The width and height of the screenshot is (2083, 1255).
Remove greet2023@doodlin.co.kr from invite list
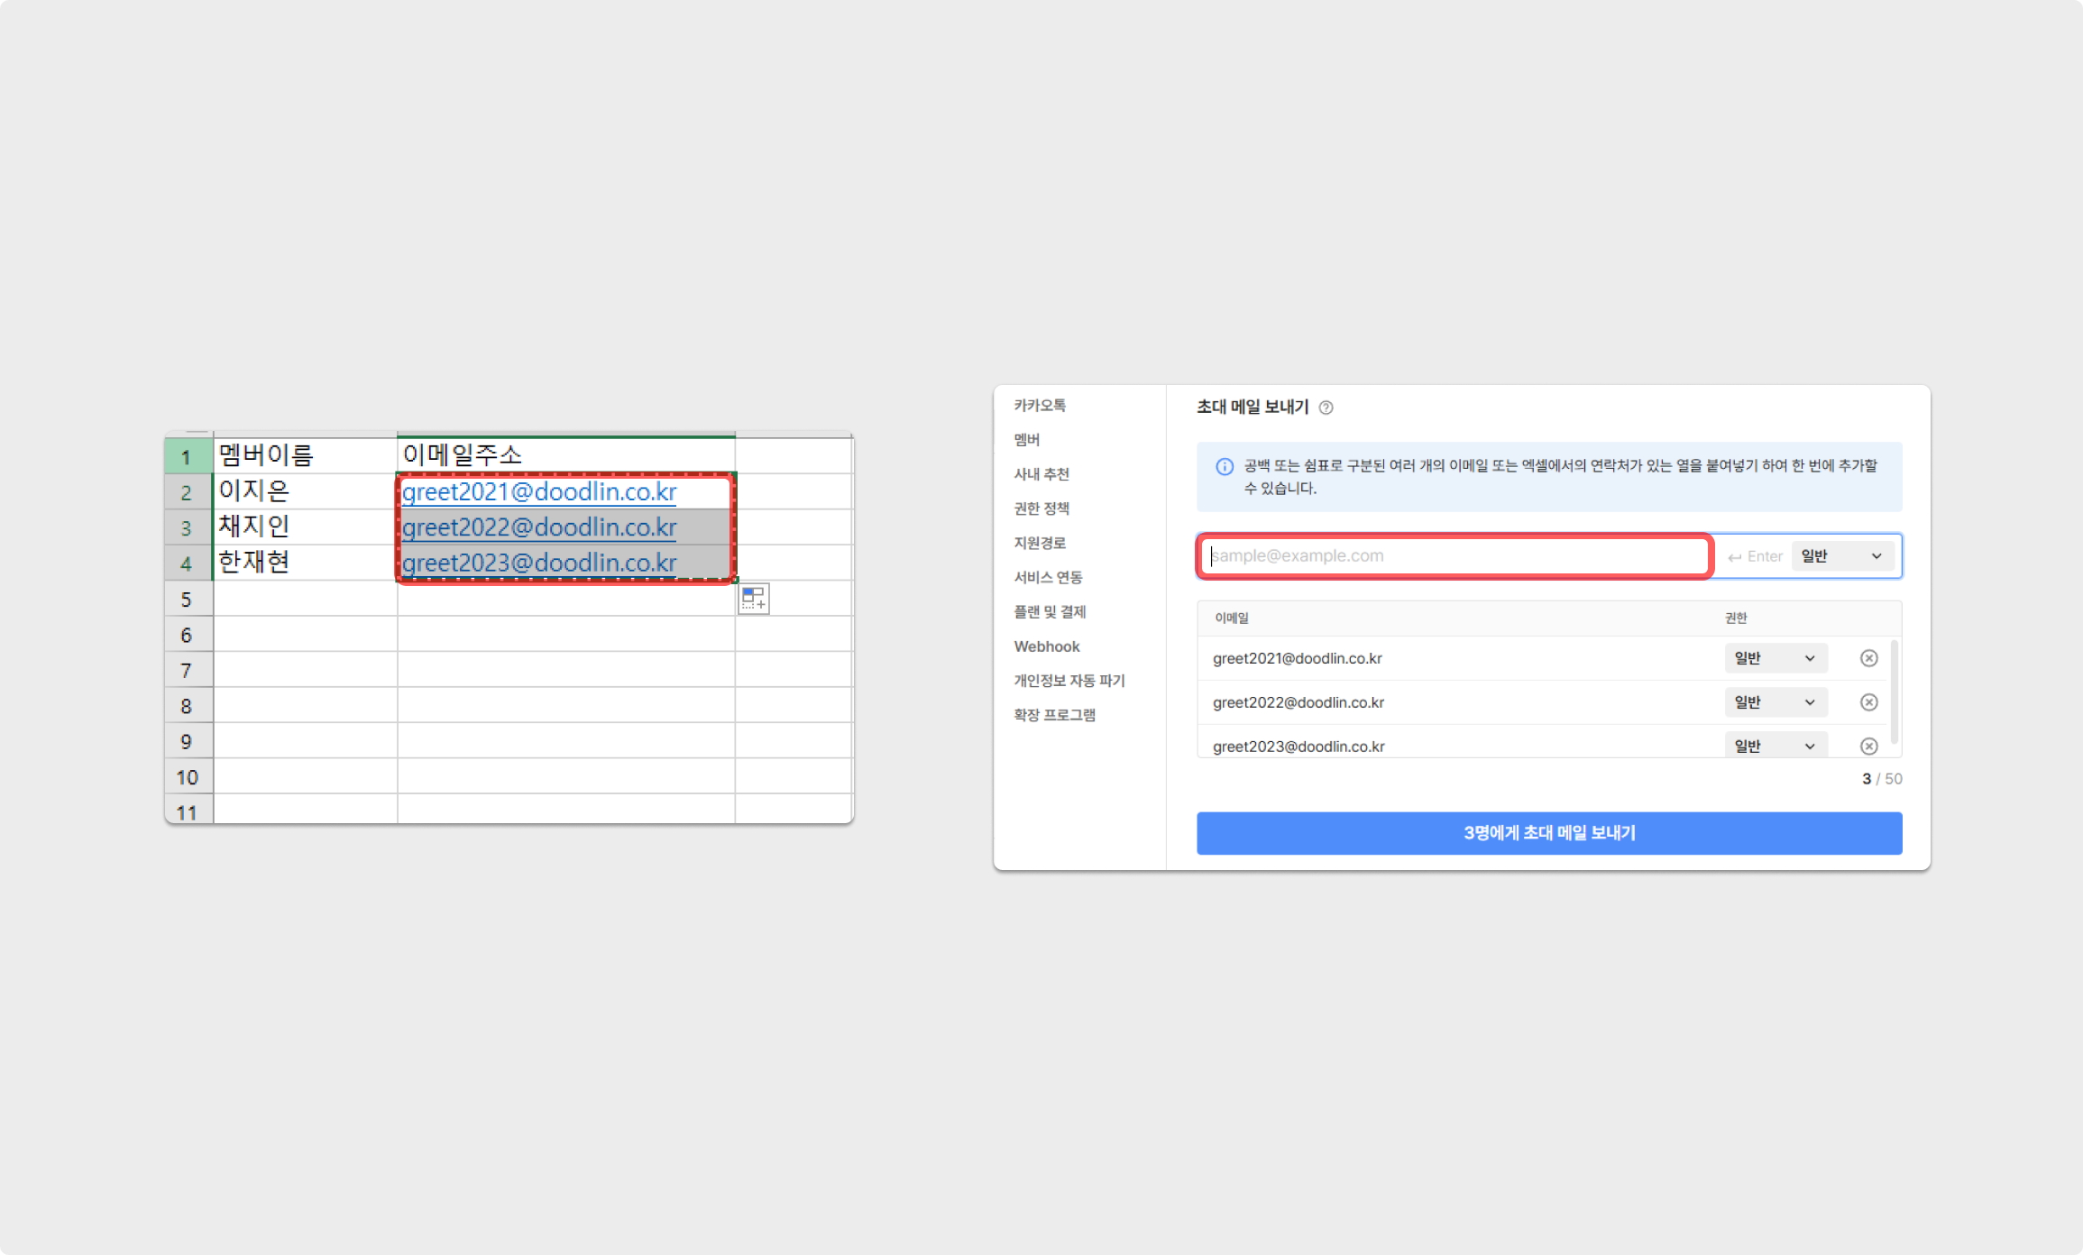click(1868, 746)
